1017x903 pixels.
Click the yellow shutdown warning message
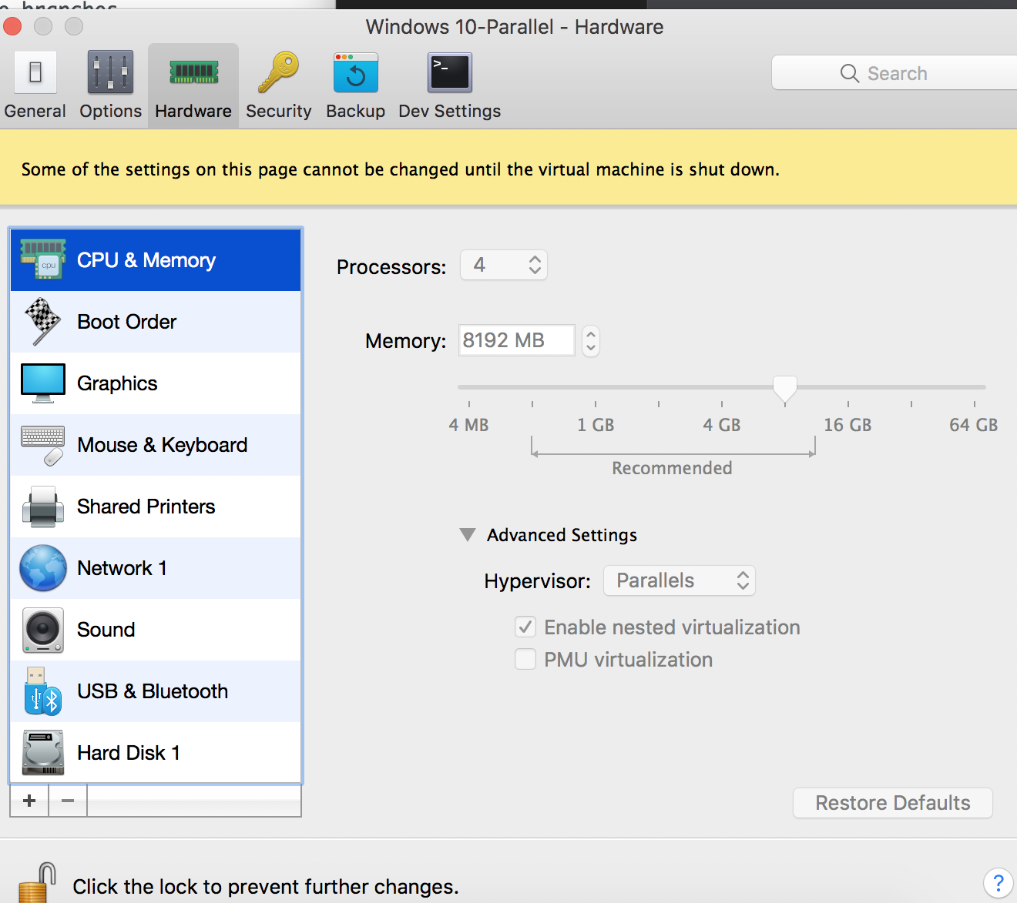pyautogui.click(x=400, y=169)
